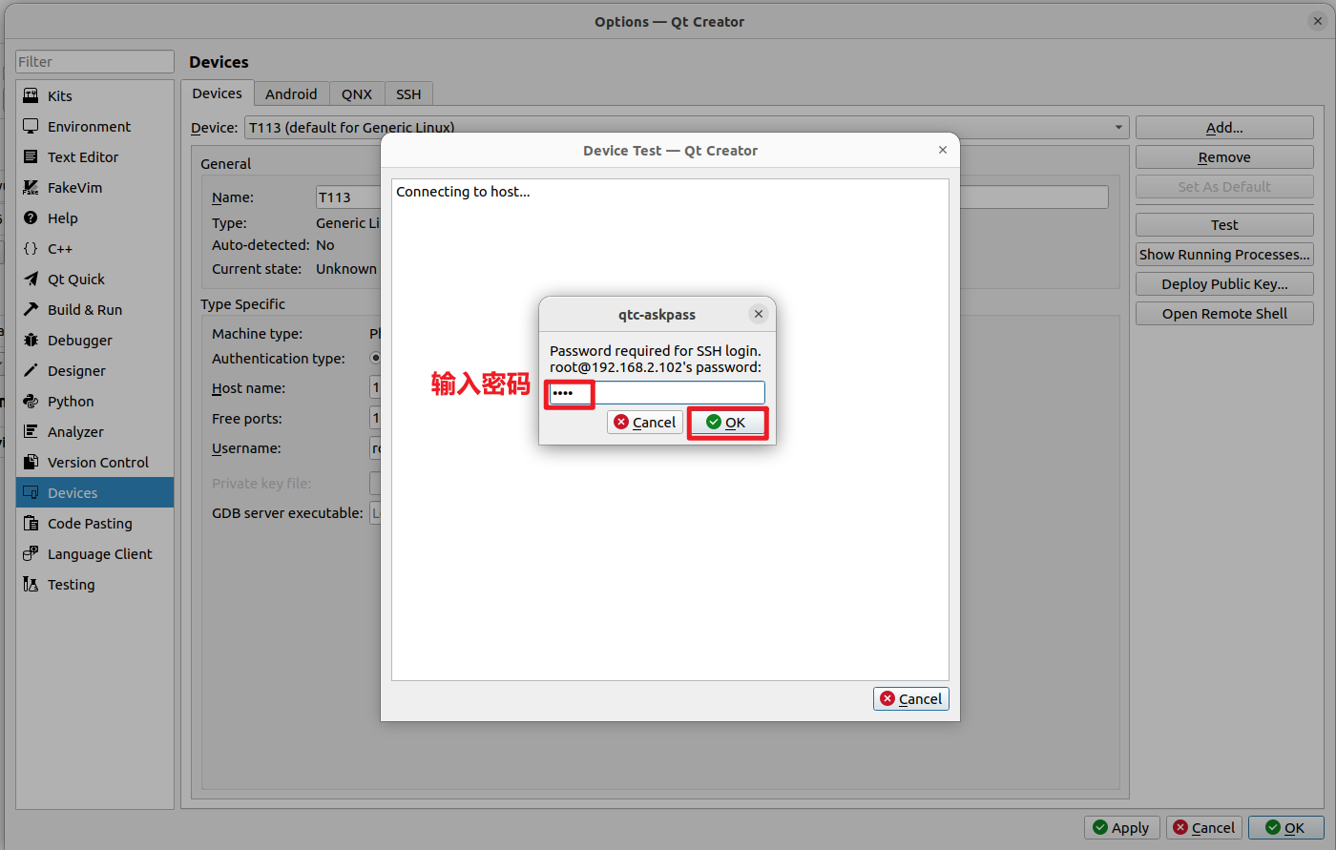The width and height of the screenshot is (1336, 850).
Task: Click the Host name field
Action: pyautogui.click(x=375, y=387)
